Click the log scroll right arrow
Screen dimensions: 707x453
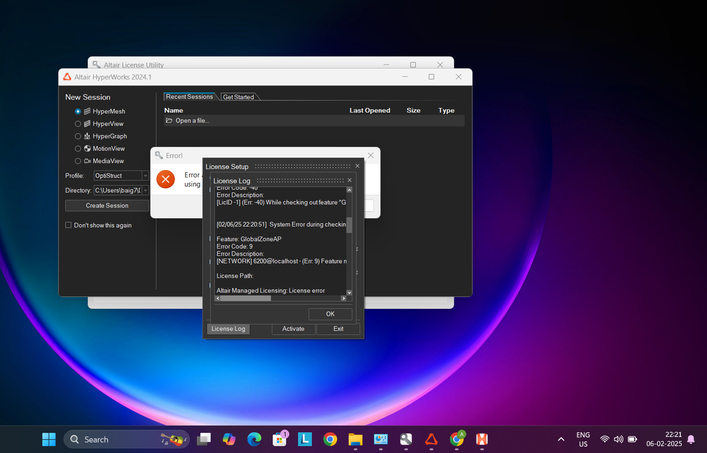(343, 298)
